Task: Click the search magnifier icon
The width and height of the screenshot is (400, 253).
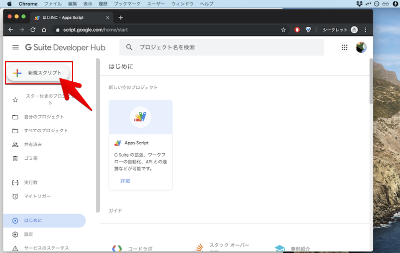Action: tap(129, 47)
